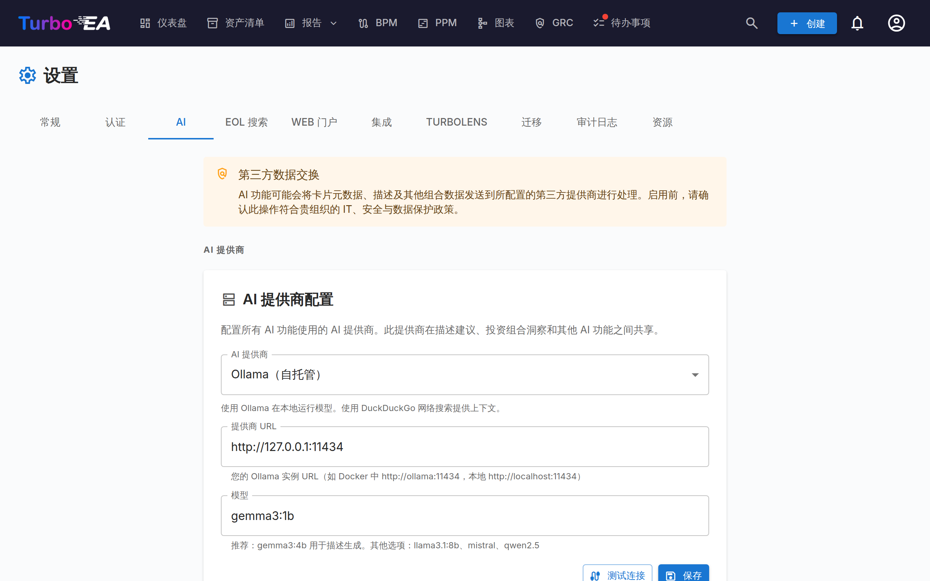This screenshot has height=581, width=930.
Task: Open 待办事项 todo list
Action: click(622, 23)
